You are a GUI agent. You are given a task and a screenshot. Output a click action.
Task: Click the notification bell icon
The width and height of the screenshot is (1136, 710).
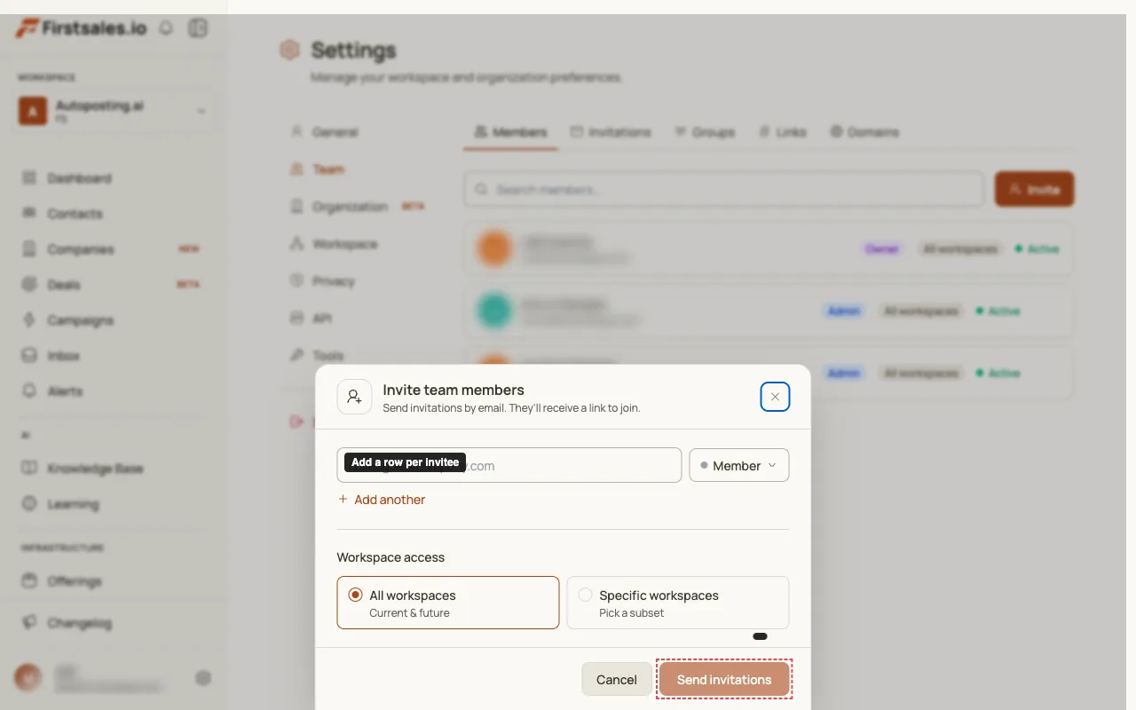(x=166, y=28)
